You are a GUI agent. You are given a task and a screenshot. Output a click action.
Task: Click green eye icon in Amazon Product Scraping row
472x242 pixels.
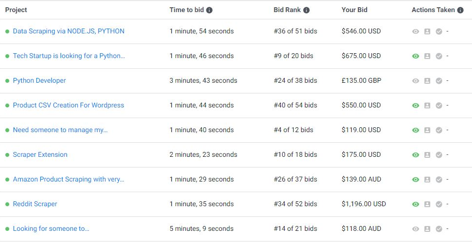(415, 180)
